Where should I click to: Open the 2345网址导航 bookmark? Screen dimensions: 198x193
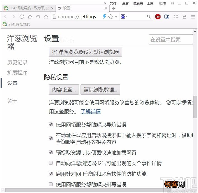coord(16,24)
